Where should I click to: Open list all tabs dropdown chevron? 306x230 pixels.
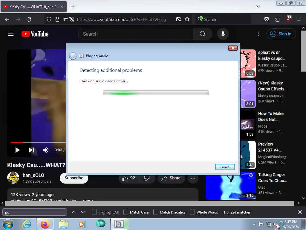point(258,7)
